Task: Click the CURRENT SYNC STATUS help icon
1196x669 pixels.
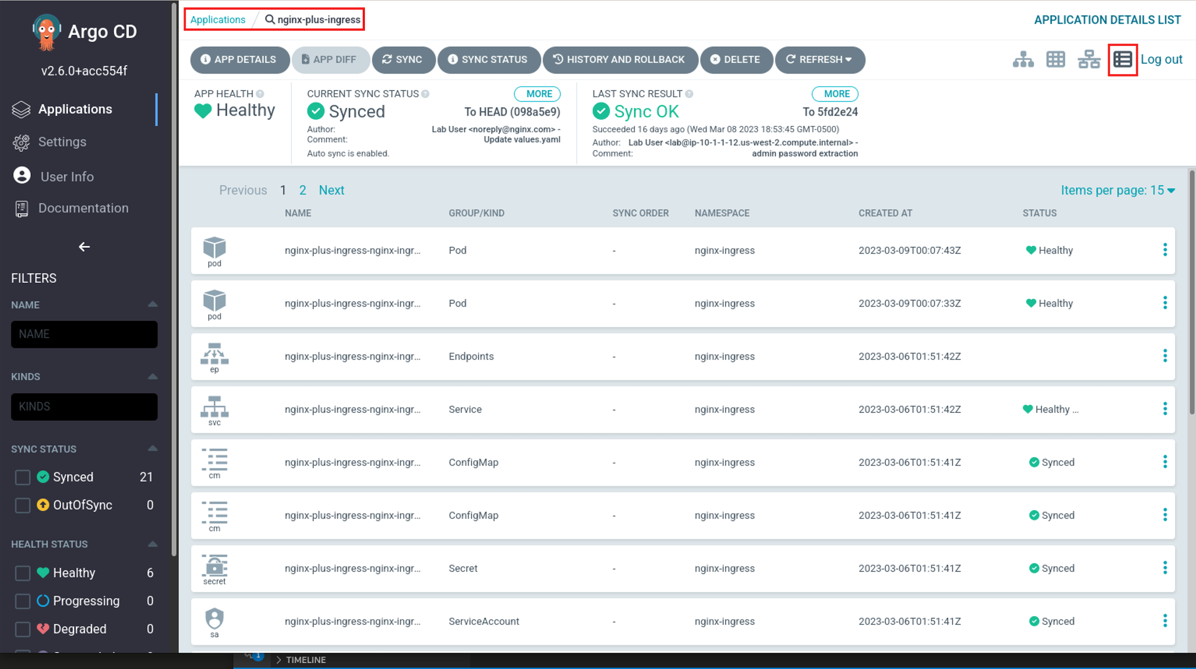Action: (425, 94)
